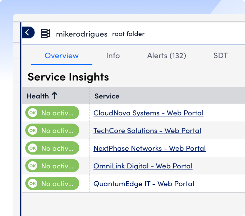Screen dimensions: 245x216
Task: Click OK icon in OmniLink Digital row
Action: click(x=33, y=166)
